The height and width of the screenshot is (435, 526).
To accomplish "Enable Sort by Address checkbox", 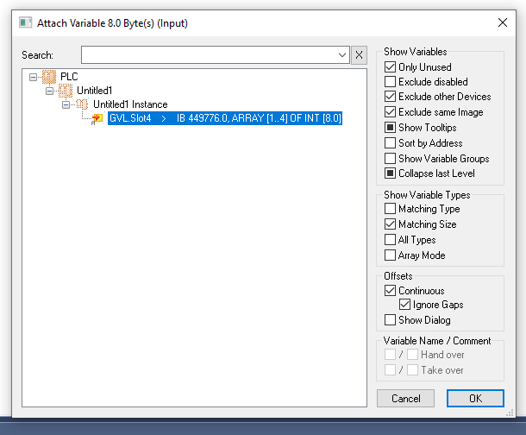I will (390, 142).
